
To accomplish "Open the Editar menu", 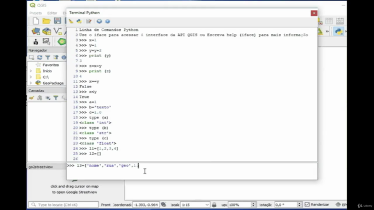I will (52, 13).
